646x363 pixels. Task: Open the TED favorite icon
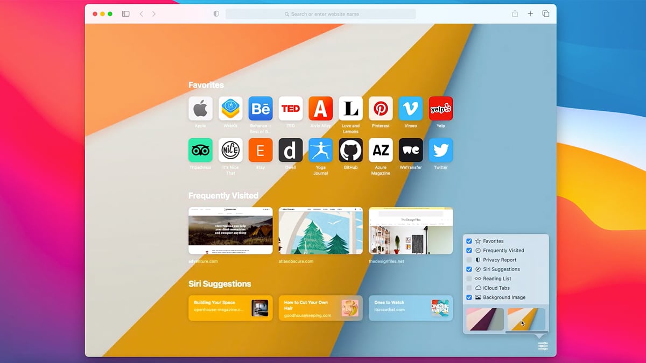(291, 109)
